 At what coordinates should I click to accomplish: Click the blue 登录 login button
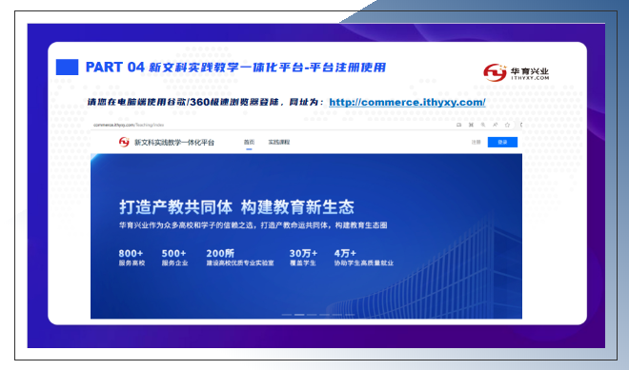[502, 142]
